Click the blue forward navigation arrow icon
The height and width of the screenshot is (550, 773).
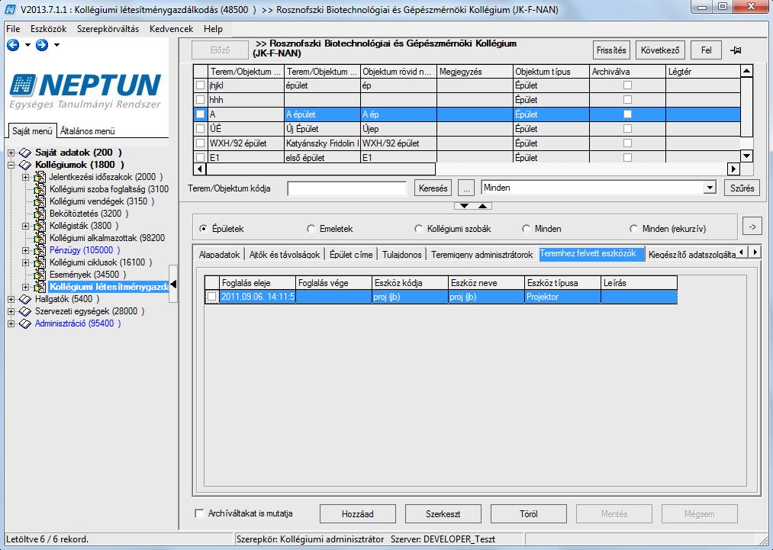coord(42,45)
